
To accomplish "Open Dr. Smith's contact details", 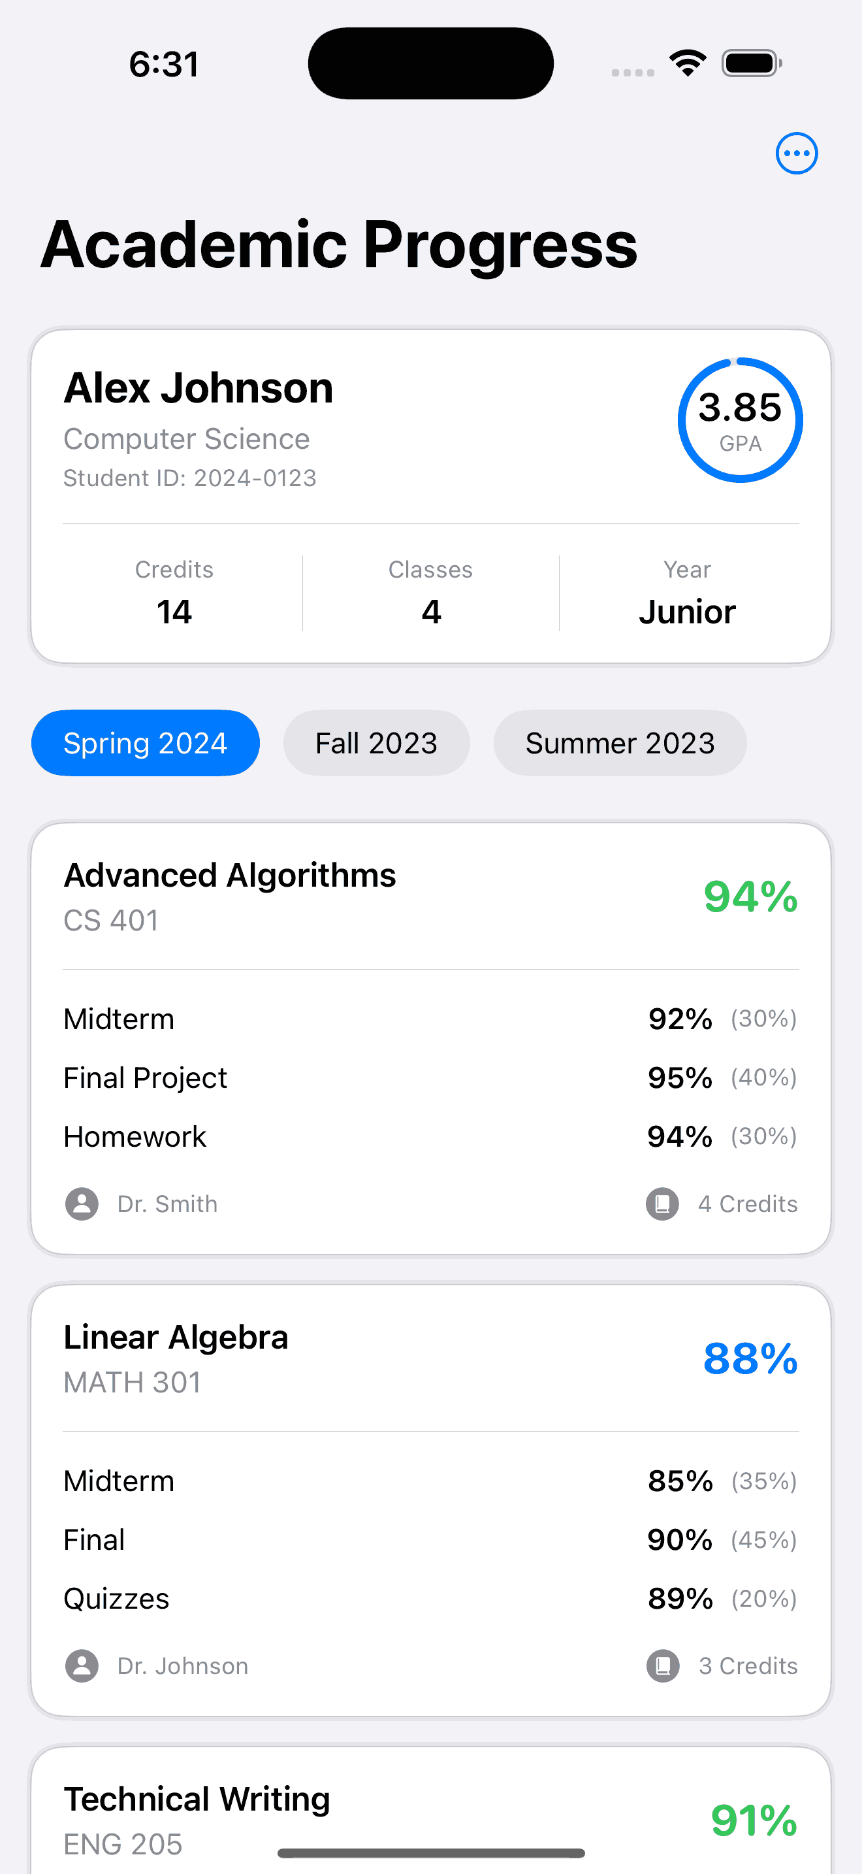I will click(167, 1204).
